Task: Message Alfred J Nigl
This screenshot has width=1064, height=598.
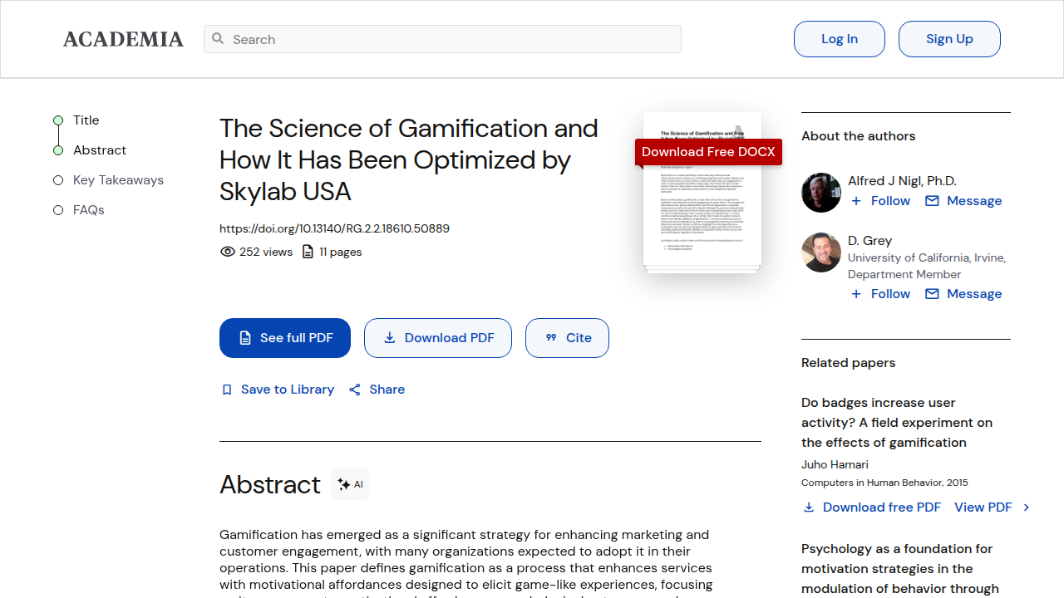Action: 974,201
